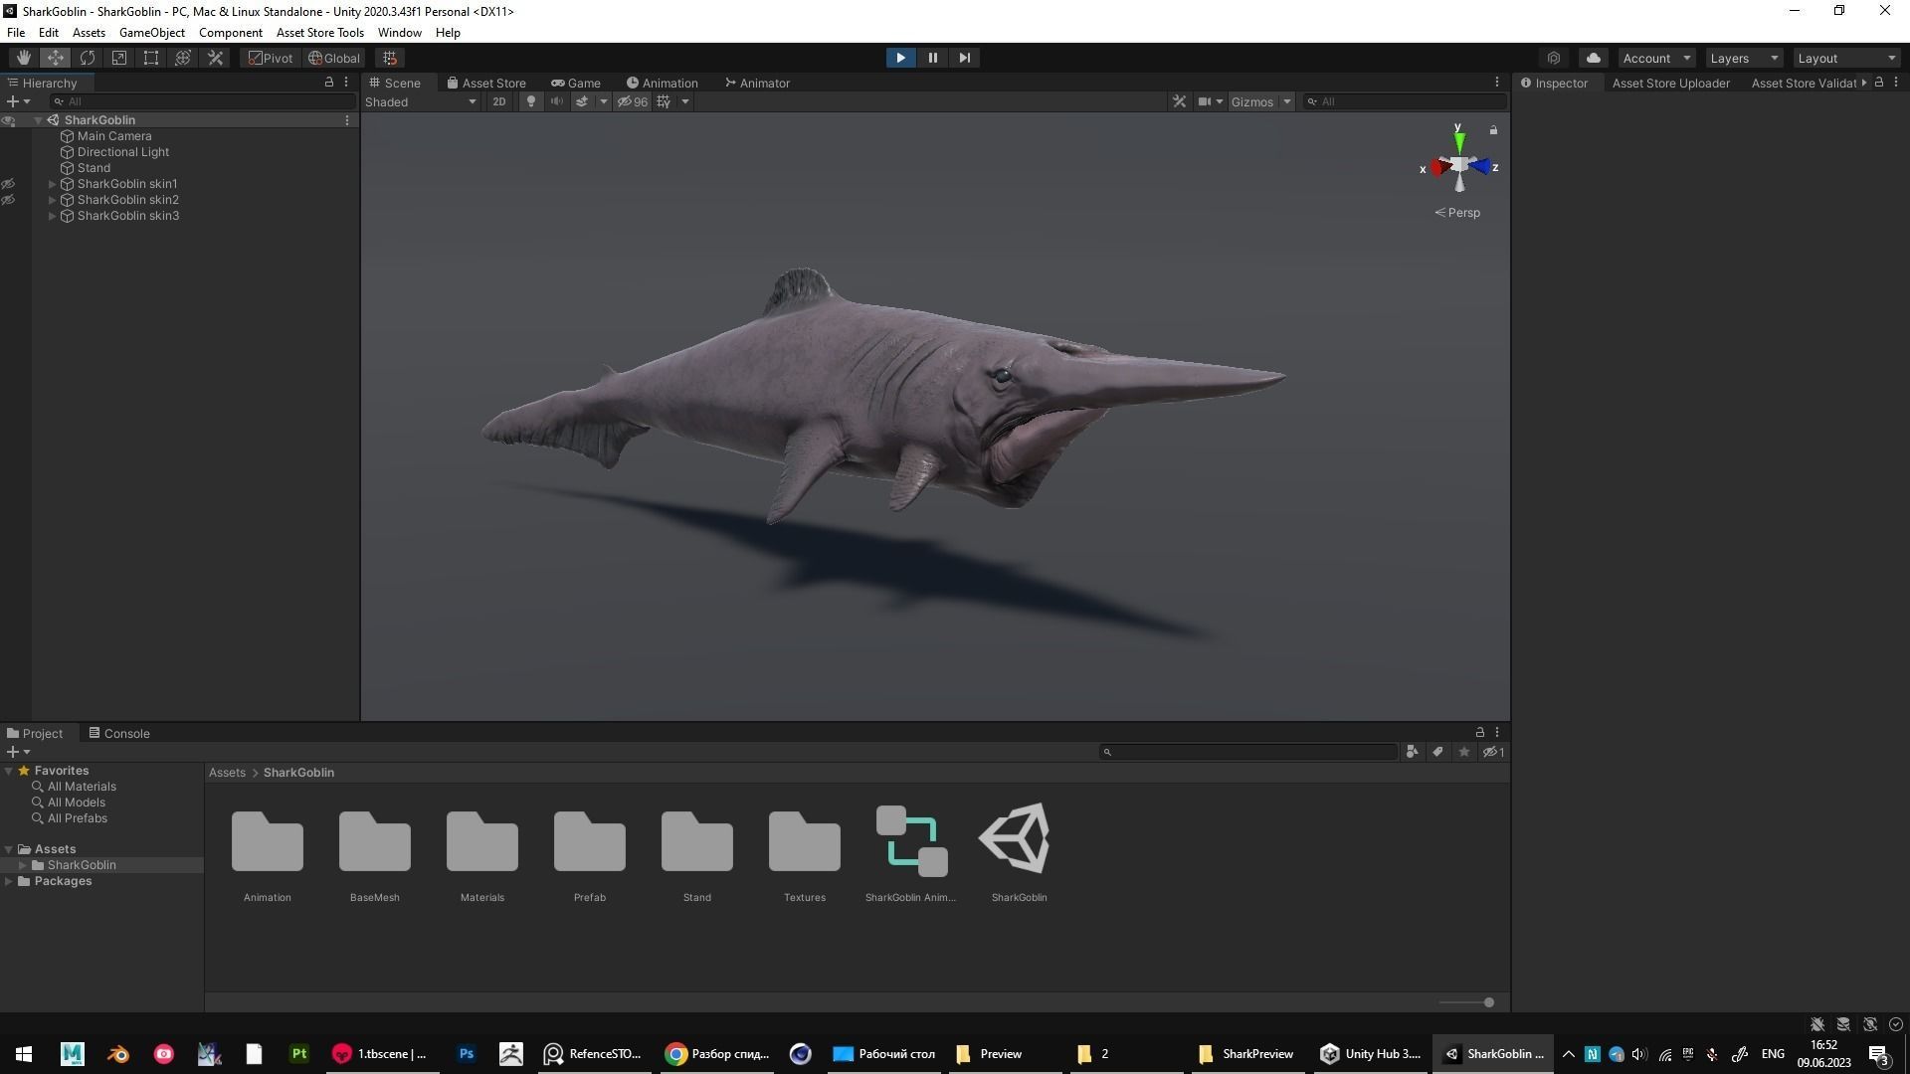Open component editor tools in Scene view
Screen dimensions: 1910x1074
click(x=1179, y=101)
